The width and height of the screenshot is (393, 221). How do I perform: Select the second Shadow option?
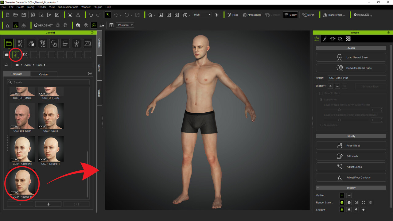(x=349, y=210)
